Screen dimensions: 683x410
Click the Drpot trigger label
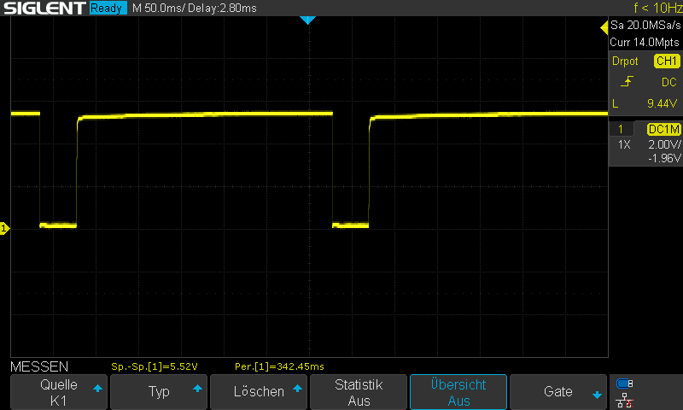[x=625, y=61]
